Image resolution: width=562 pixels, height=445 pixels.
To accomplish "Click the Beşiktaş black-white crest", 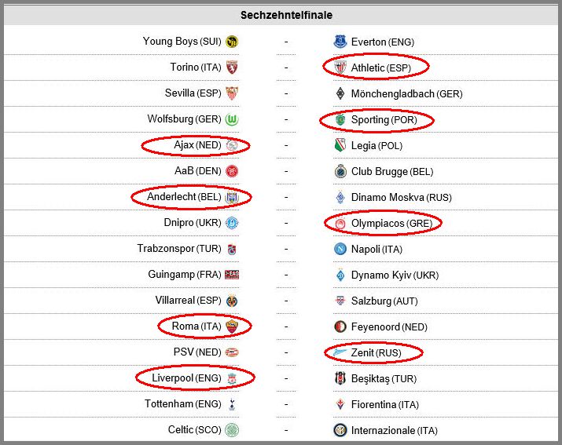I will click(340, 378).
